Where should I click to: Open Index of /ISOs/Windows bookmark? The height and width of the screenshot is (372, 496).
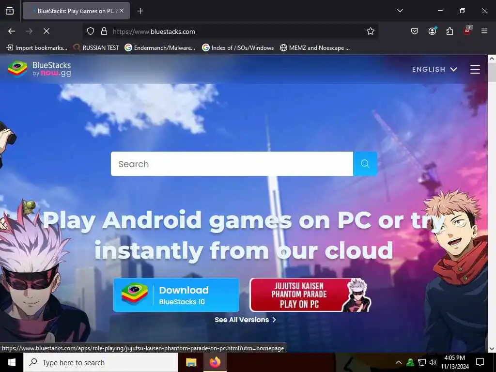(238, 48)
